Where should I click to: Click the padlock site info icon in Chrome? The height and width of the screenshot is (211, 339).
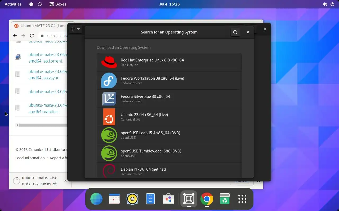point(42,36)
